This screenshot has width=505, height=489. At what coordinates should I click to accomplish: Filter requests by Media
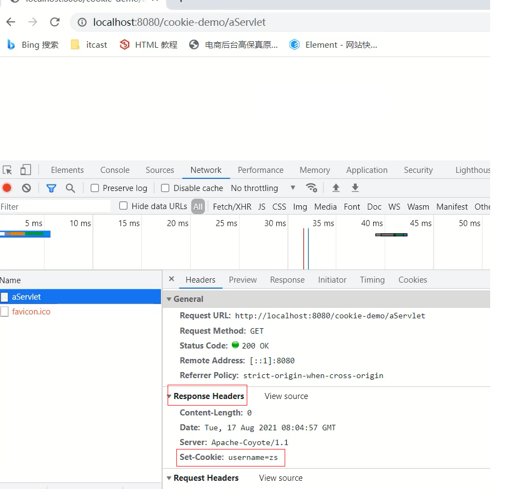[325, 206]
